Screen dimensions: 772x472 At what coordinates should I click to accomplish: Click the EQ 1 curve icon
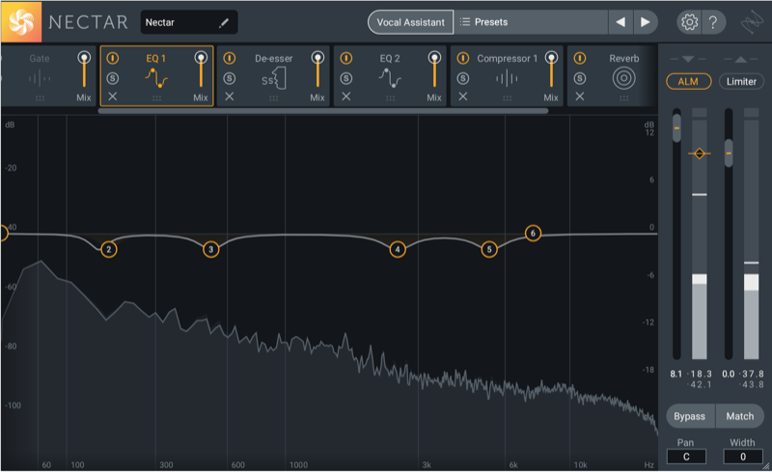pyautogui.click(x=156, y=78)
